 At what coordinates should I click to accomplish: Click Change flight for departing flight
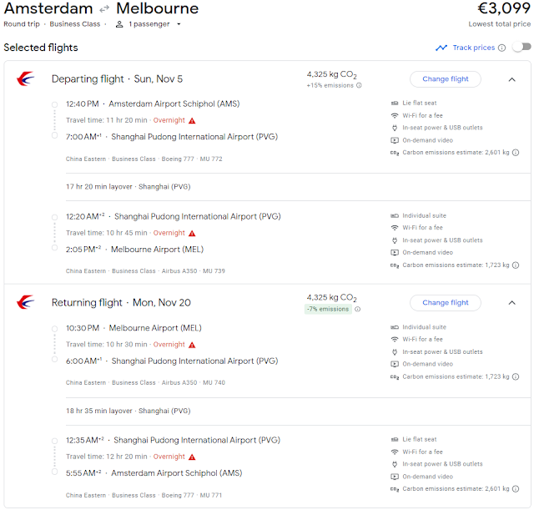445,79
